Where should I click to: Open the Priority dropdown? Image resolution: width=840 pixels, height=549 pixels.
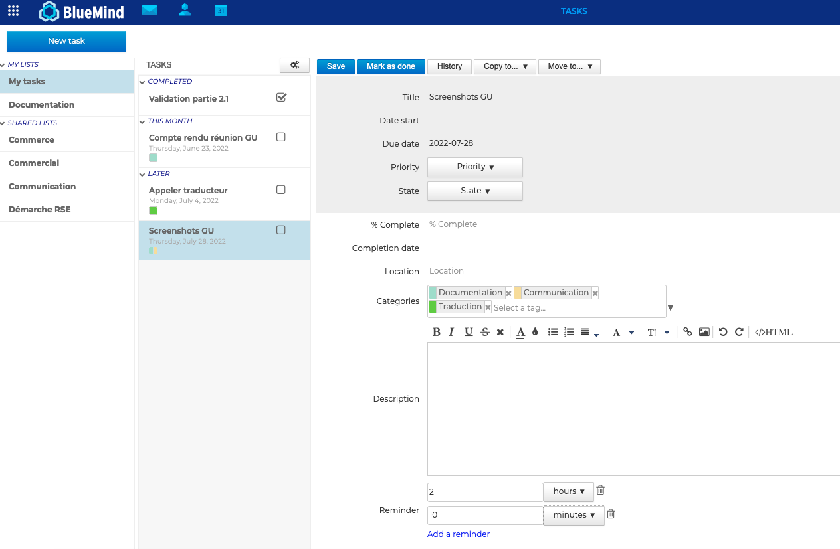(x=474, y=167)
